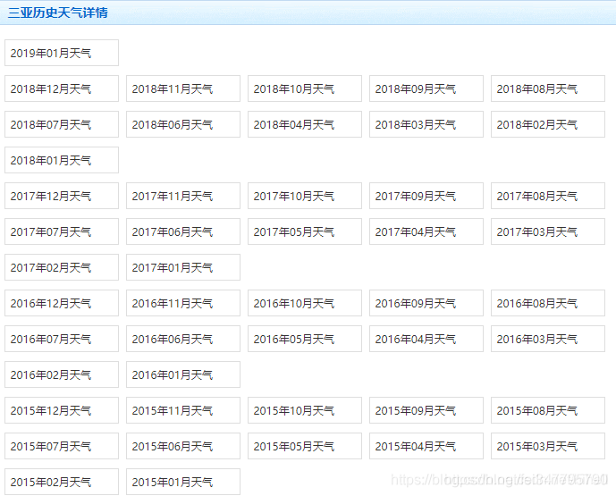Click 2018年04月天气 entry
616x496 pixels.
(x=305, y=124)
